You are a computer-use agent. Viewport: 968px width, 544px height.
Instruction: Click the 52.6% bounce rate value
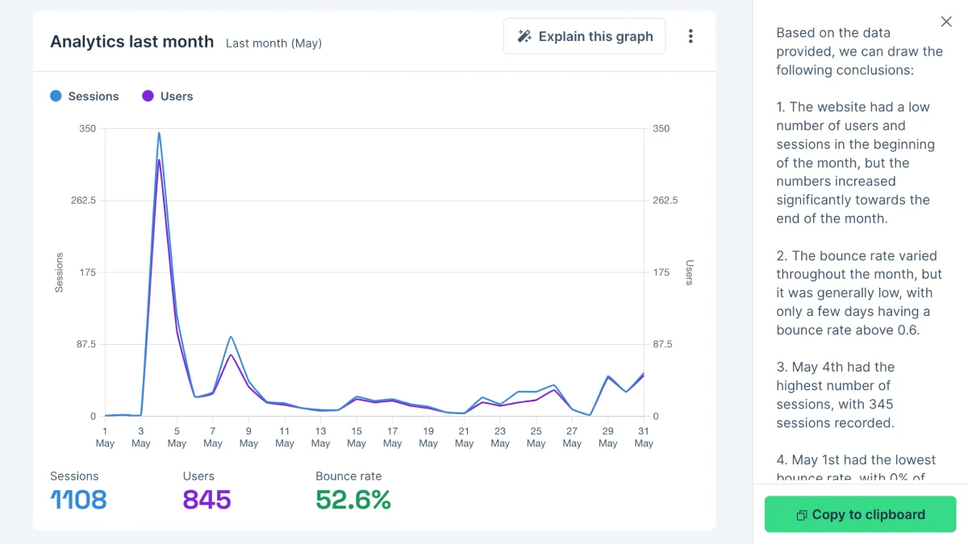(353, 500)
